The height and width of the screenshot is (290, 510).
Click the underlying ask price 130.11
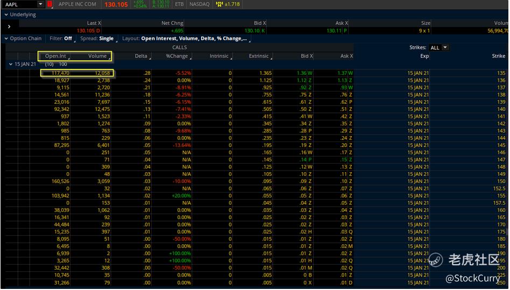pos(334,31)
